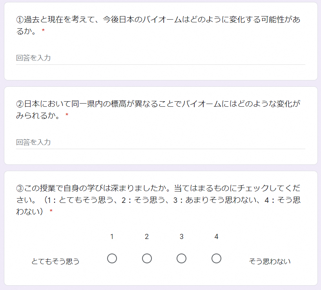Screen dimensions: 321x290
Task: Click the number 1 label above the scale
Action: (x=112, y=237)
